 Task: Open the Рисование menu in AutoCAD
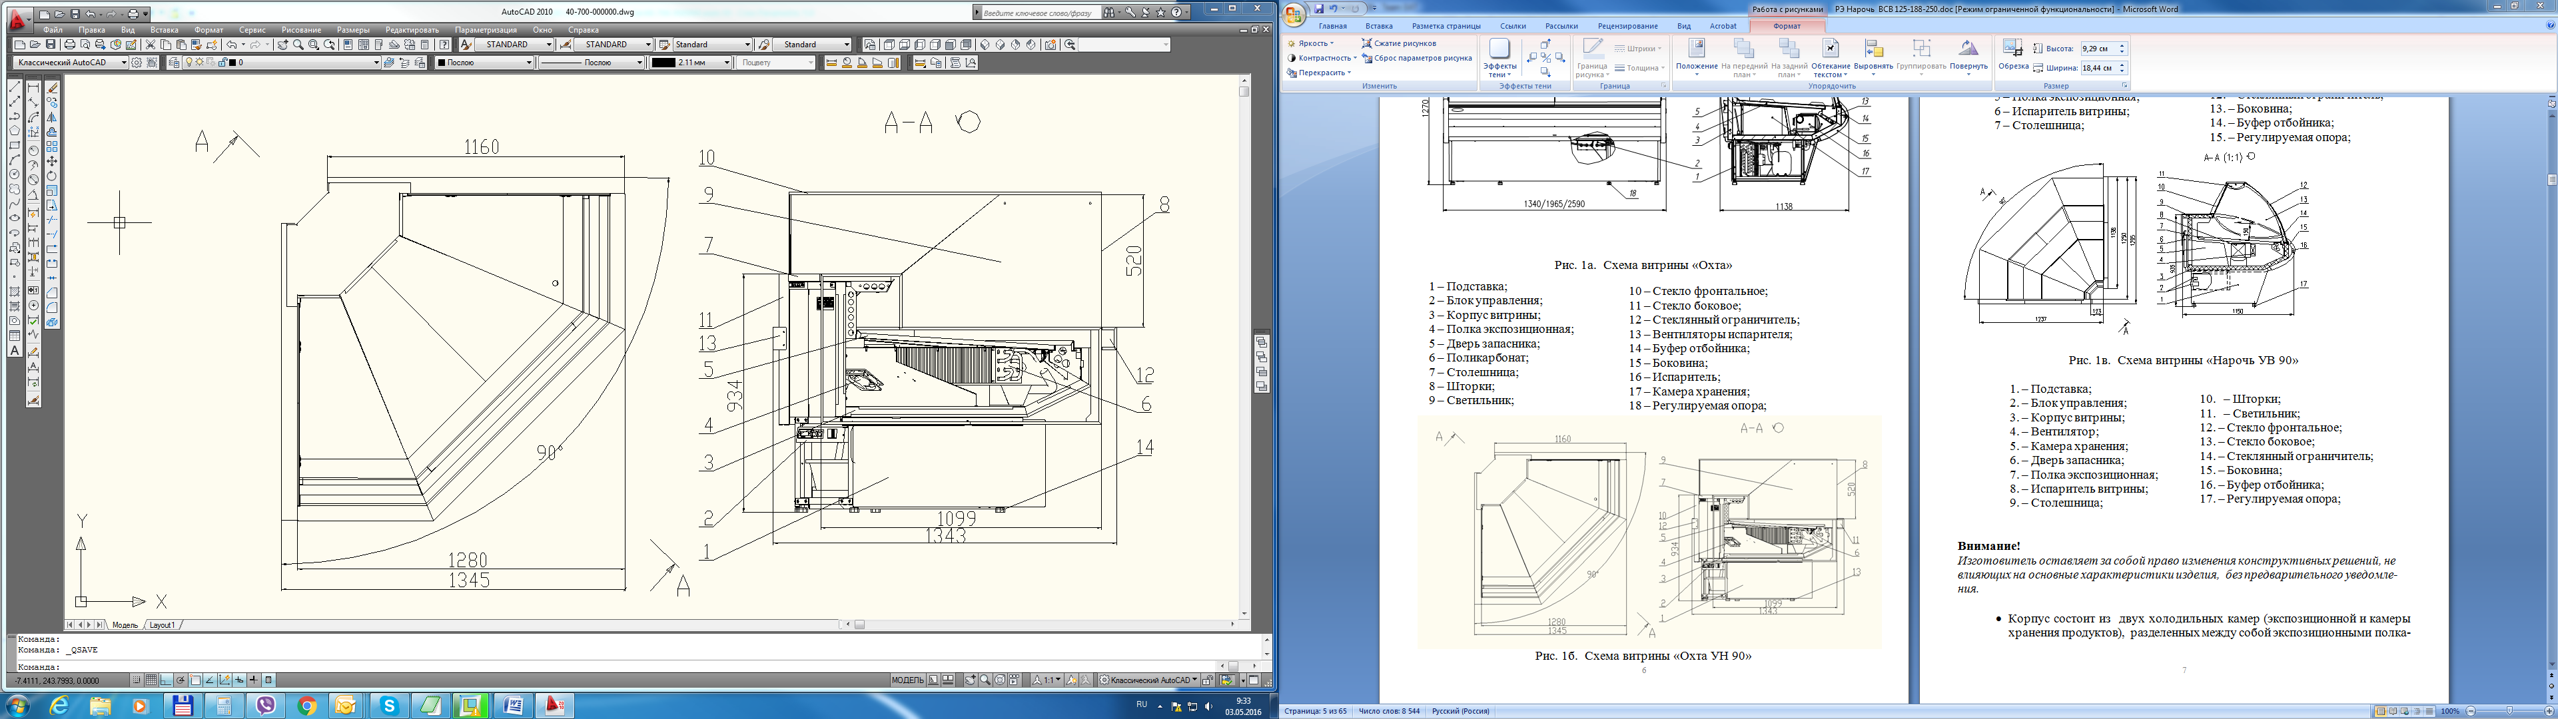[x=301, y=30]
